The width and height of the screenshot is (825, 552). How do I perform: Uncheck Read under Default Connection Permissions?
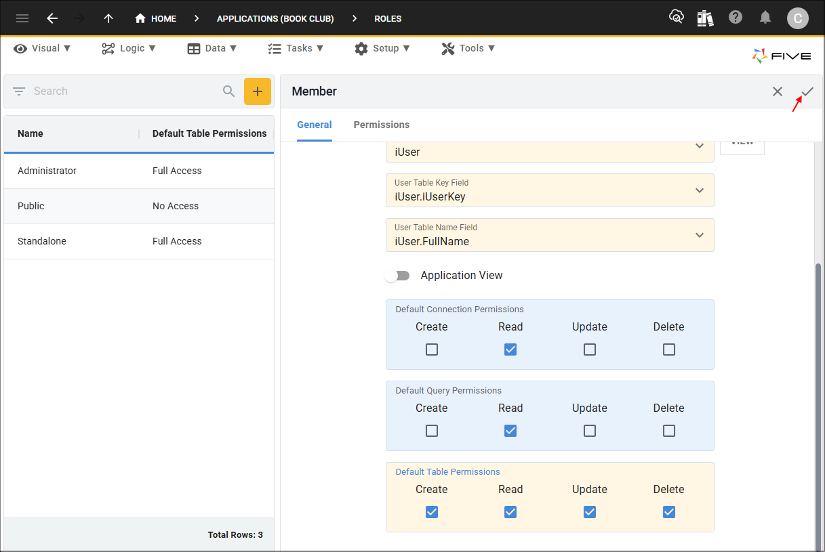[x=510, y=349]
